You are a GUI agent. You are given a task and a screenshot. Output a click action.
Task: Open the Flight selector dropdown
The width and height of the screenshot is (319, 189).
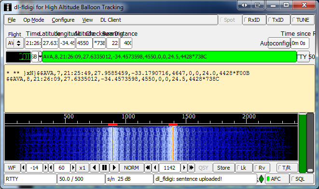click(x=18, y=43)
